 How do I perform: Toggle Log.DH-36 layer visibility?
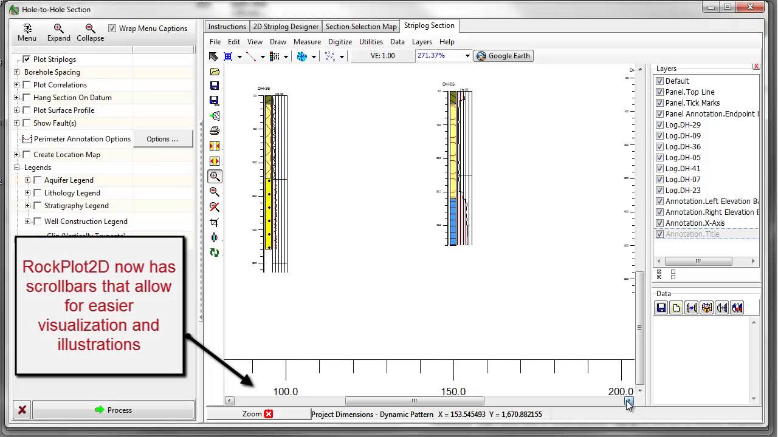point(659,147)
